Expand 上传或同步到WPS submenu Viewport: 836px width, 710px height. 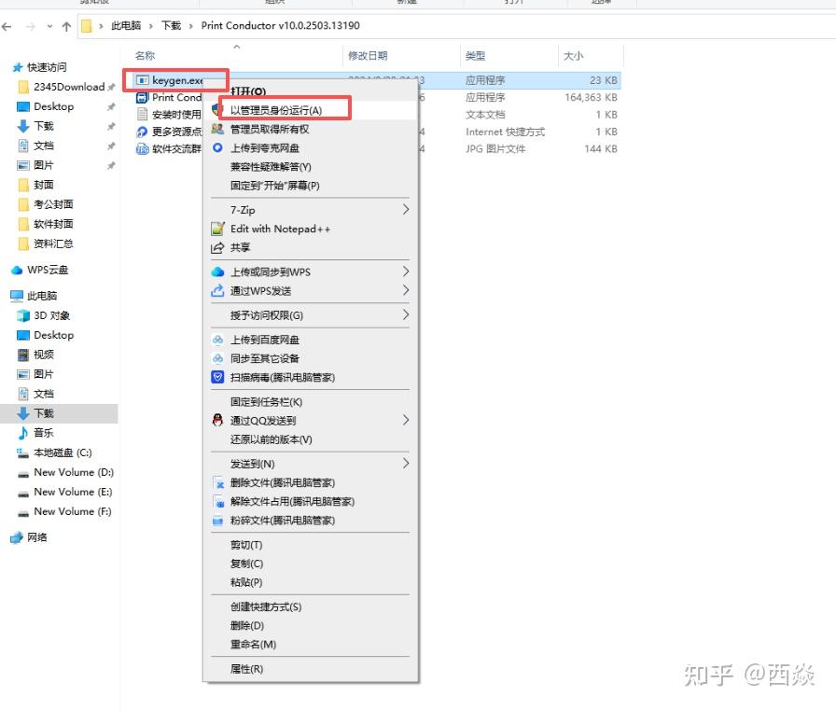click(311, 271)
